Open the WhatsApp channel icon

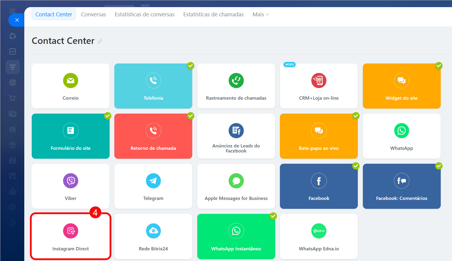point(402,130)
